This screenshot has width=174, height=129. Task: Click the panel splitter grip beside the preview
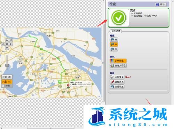(103, 63)
